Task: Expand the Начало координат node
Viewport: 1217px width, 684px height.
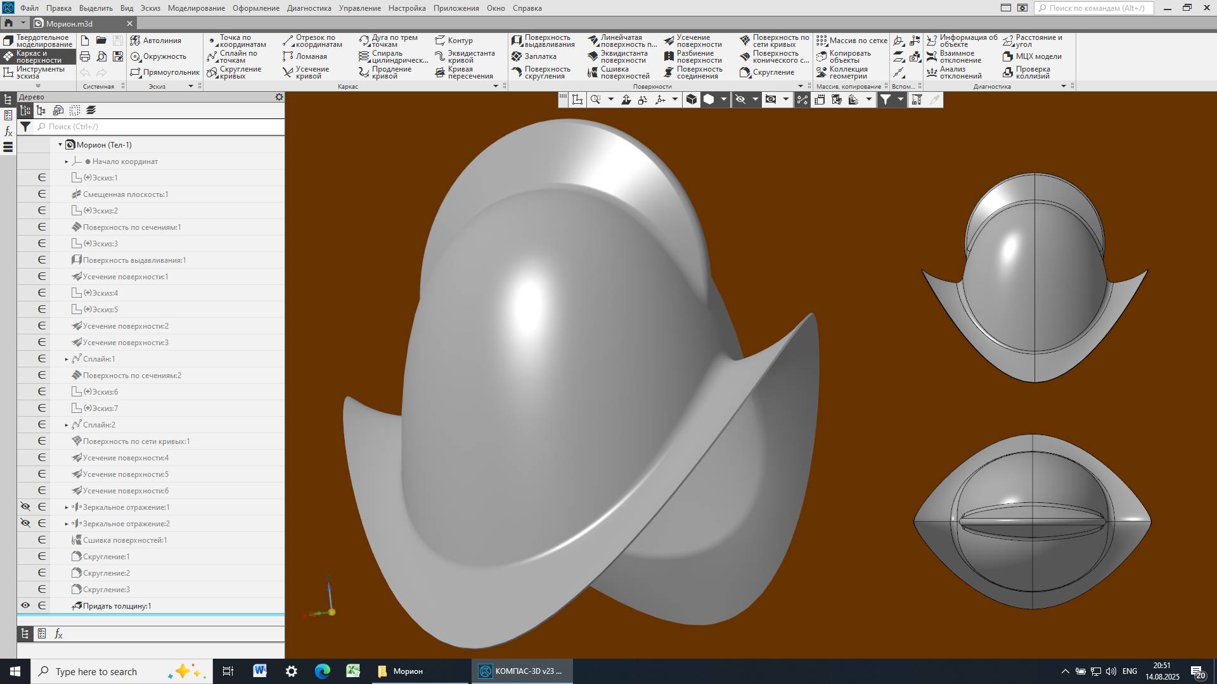Action: click(67, 161)
